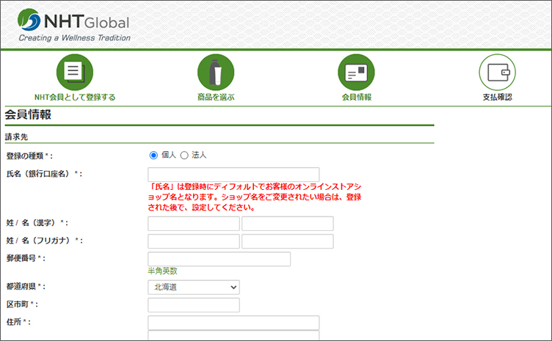Click the NHT会員として登録する step label

coord(75,97)
